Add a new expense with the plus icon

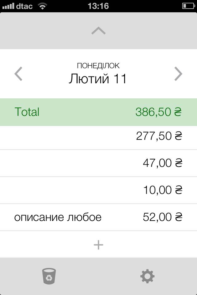tap(98, 245)
